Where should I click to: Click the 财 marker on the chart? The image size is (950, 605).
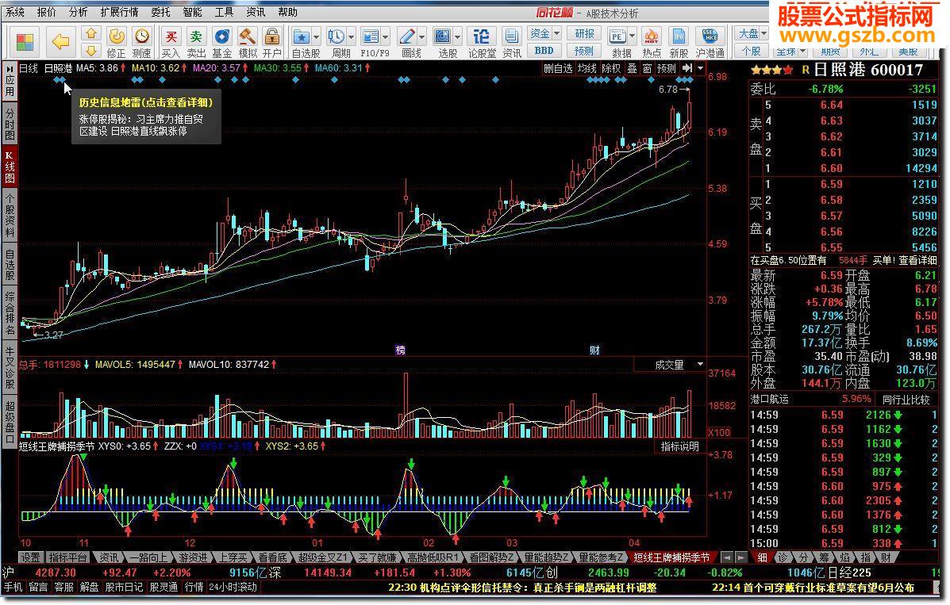point(594,350)
